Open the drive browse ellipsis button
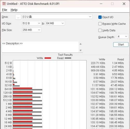Screen dimensions: 130x129 (18, 17)
